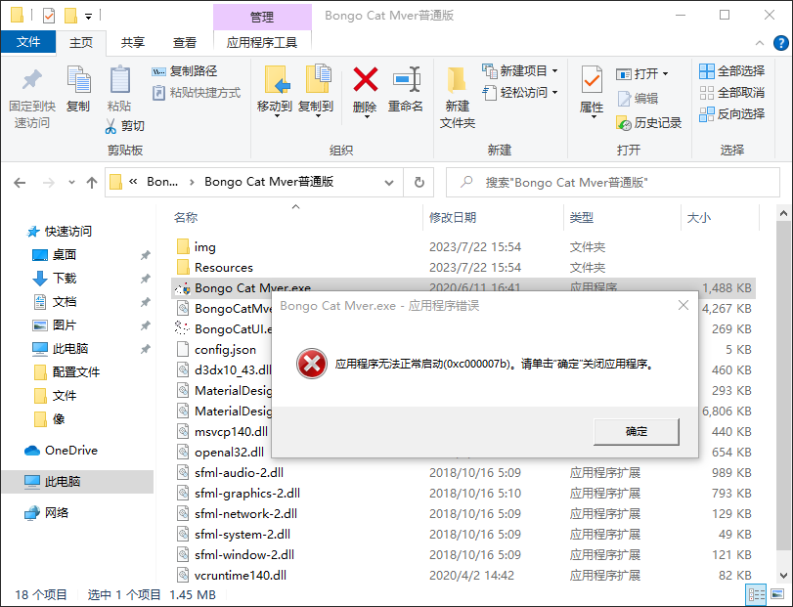Select Paste shortcut (粘贴快捷方式)
Screen dimensions: 793x607
pyautogui.click(x=197, y=93)
